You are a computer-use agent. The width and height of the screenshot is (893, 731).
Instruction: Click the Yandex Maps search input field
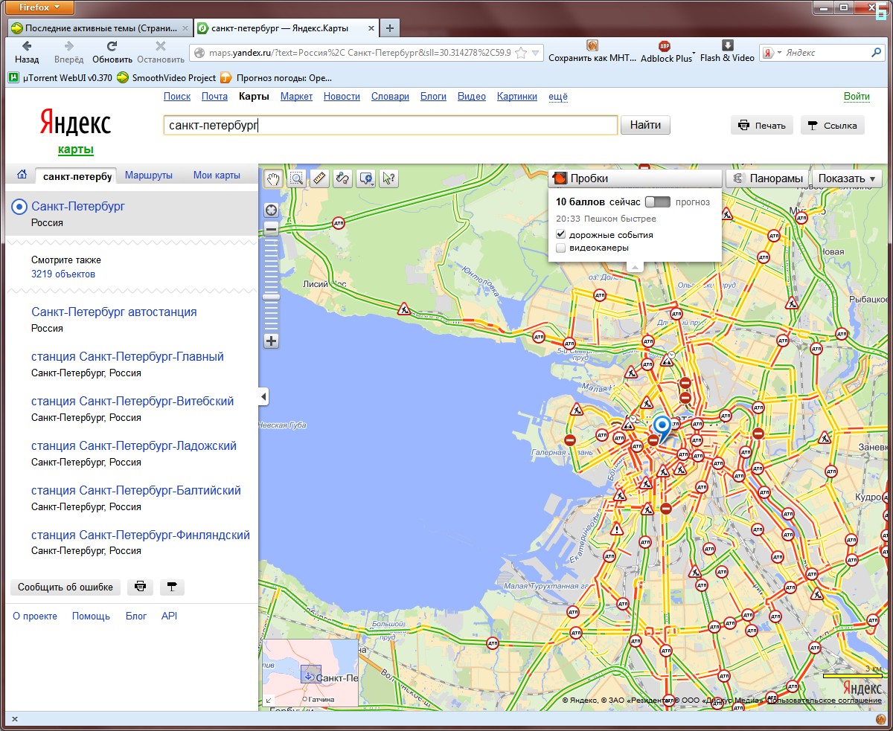(x=390, y=126)
